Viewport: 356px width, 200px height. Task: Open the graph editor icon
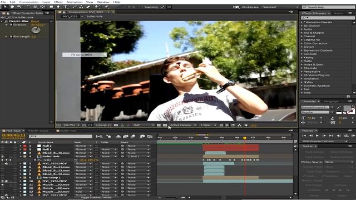click(x=150, y=136)
